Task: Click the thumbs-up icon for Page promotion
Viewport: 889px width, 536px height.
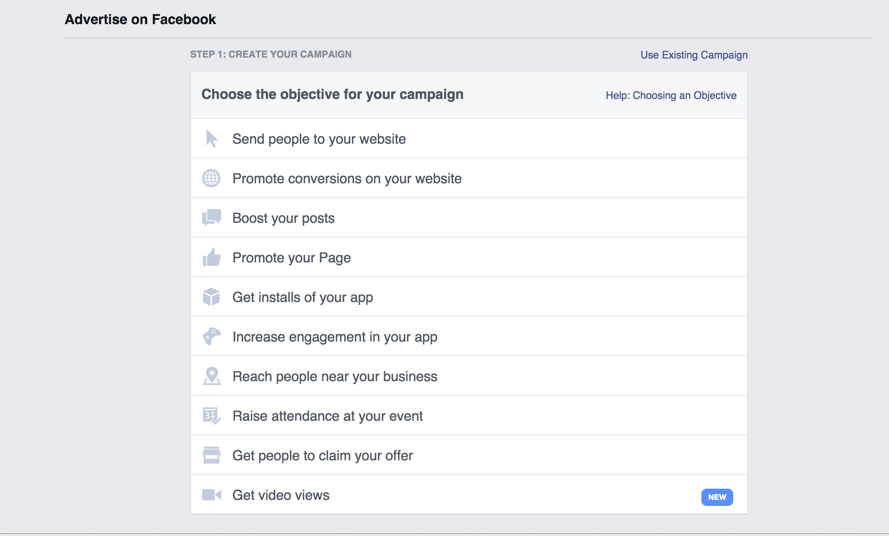Action: [212, 257]
